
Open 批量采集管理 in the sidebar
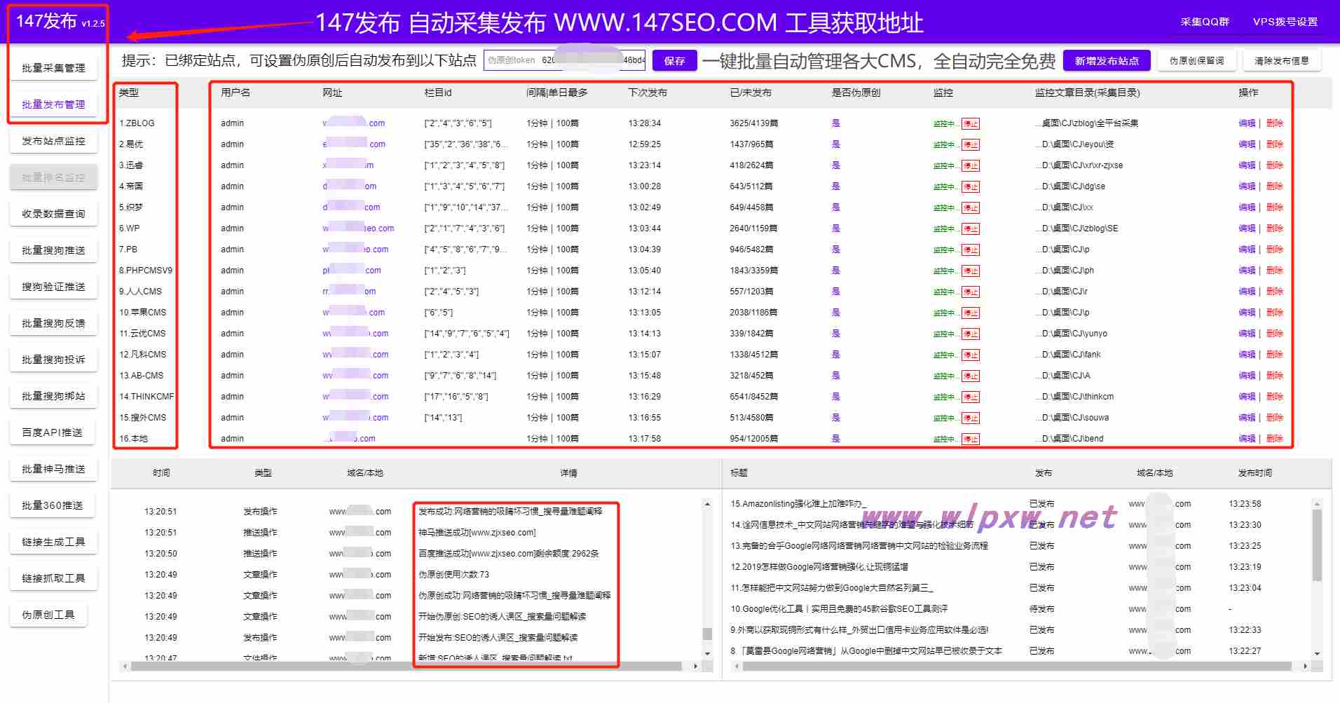(53, 68)
